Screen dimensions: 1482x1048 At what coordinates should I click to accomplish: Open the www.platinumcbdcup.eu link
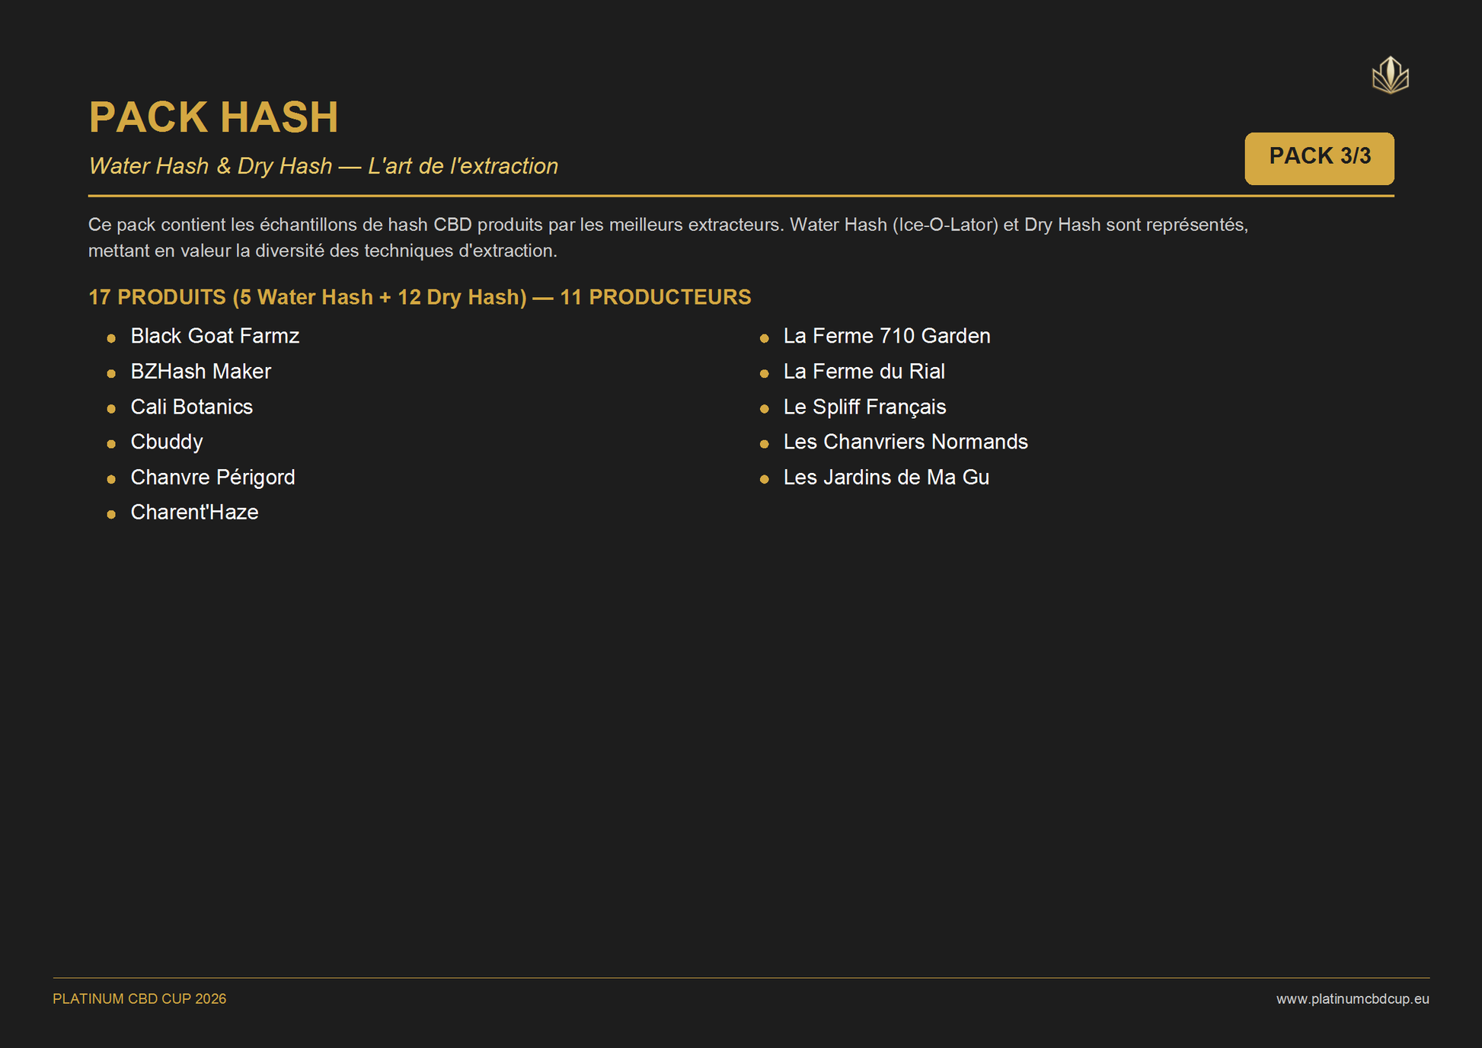point(1352,998)
